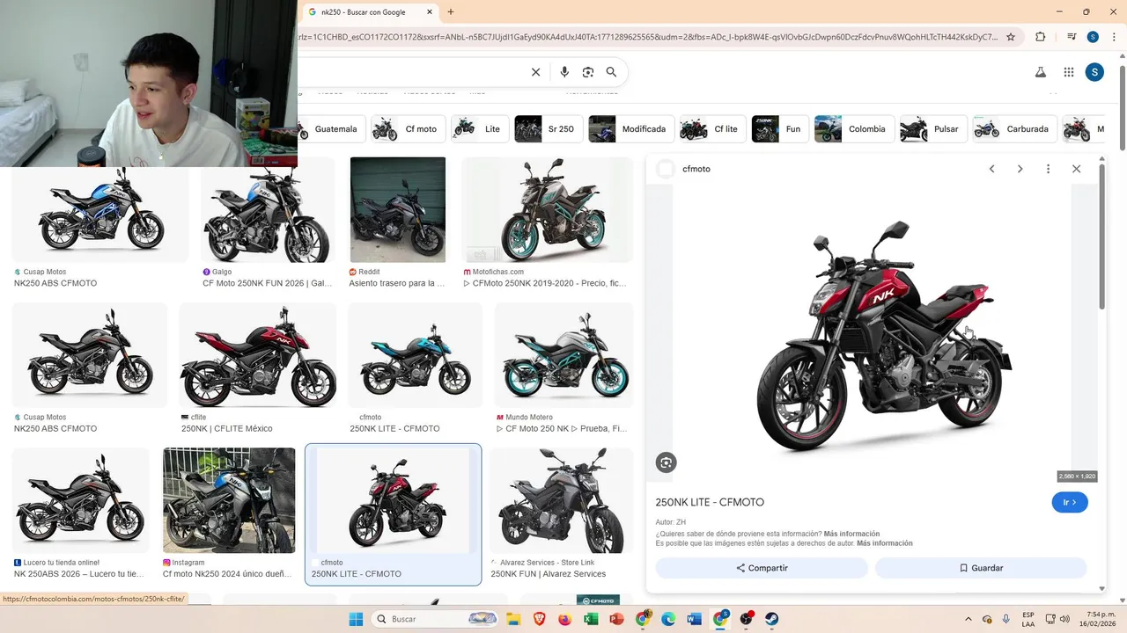The image size is (1127, 633).
Task: Click the browser address bar URL
Action: (648, 37)
